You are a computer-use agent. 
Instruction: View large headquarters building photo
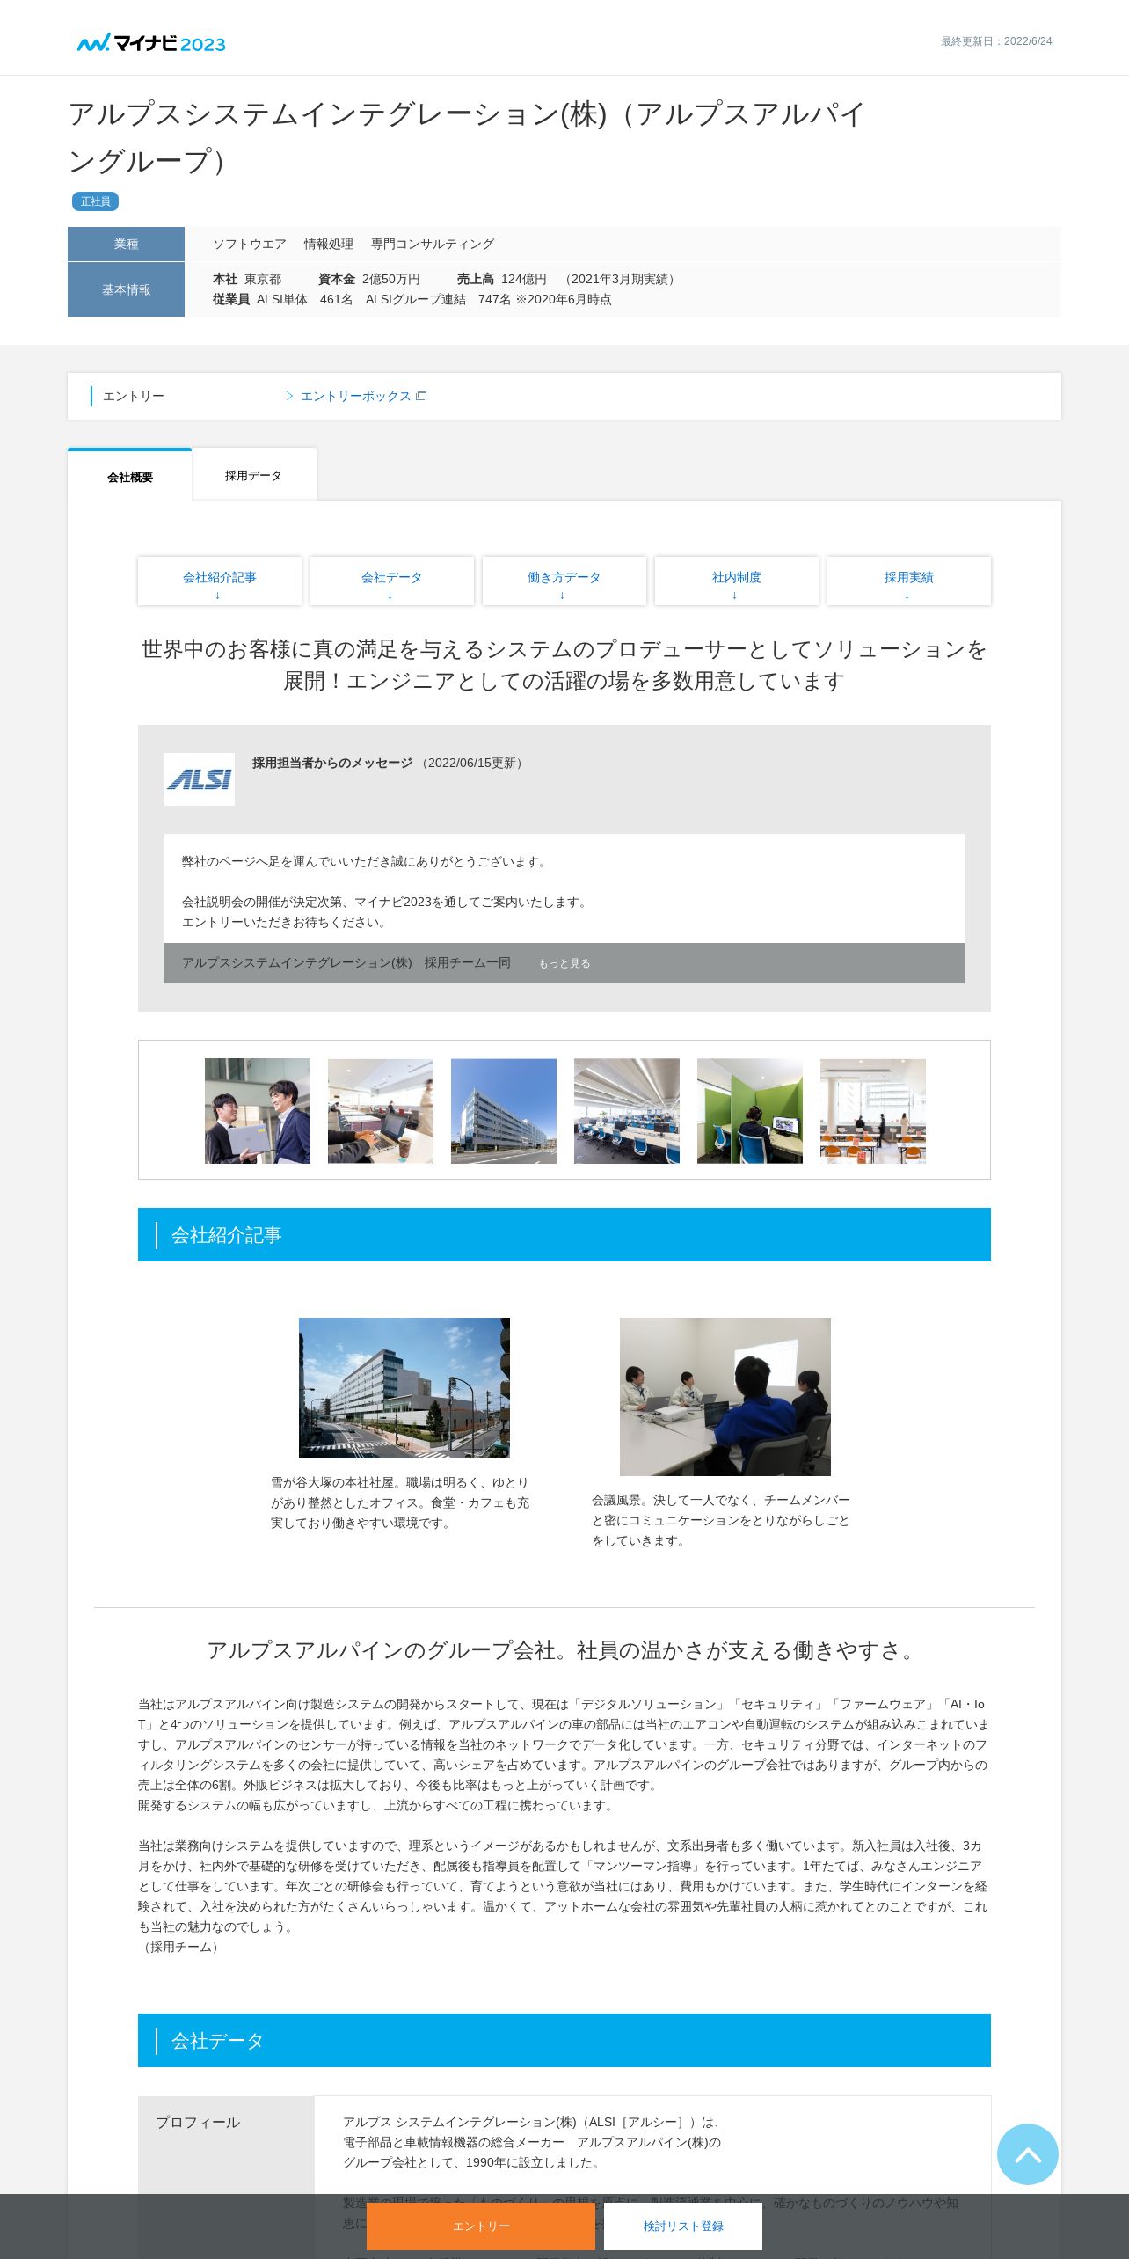tap(404, 1387)
